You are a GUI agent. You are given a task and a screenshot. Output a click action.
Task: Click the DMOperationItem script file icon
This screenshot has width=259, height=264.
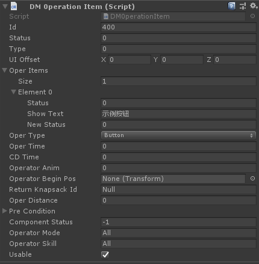[106, 16]
